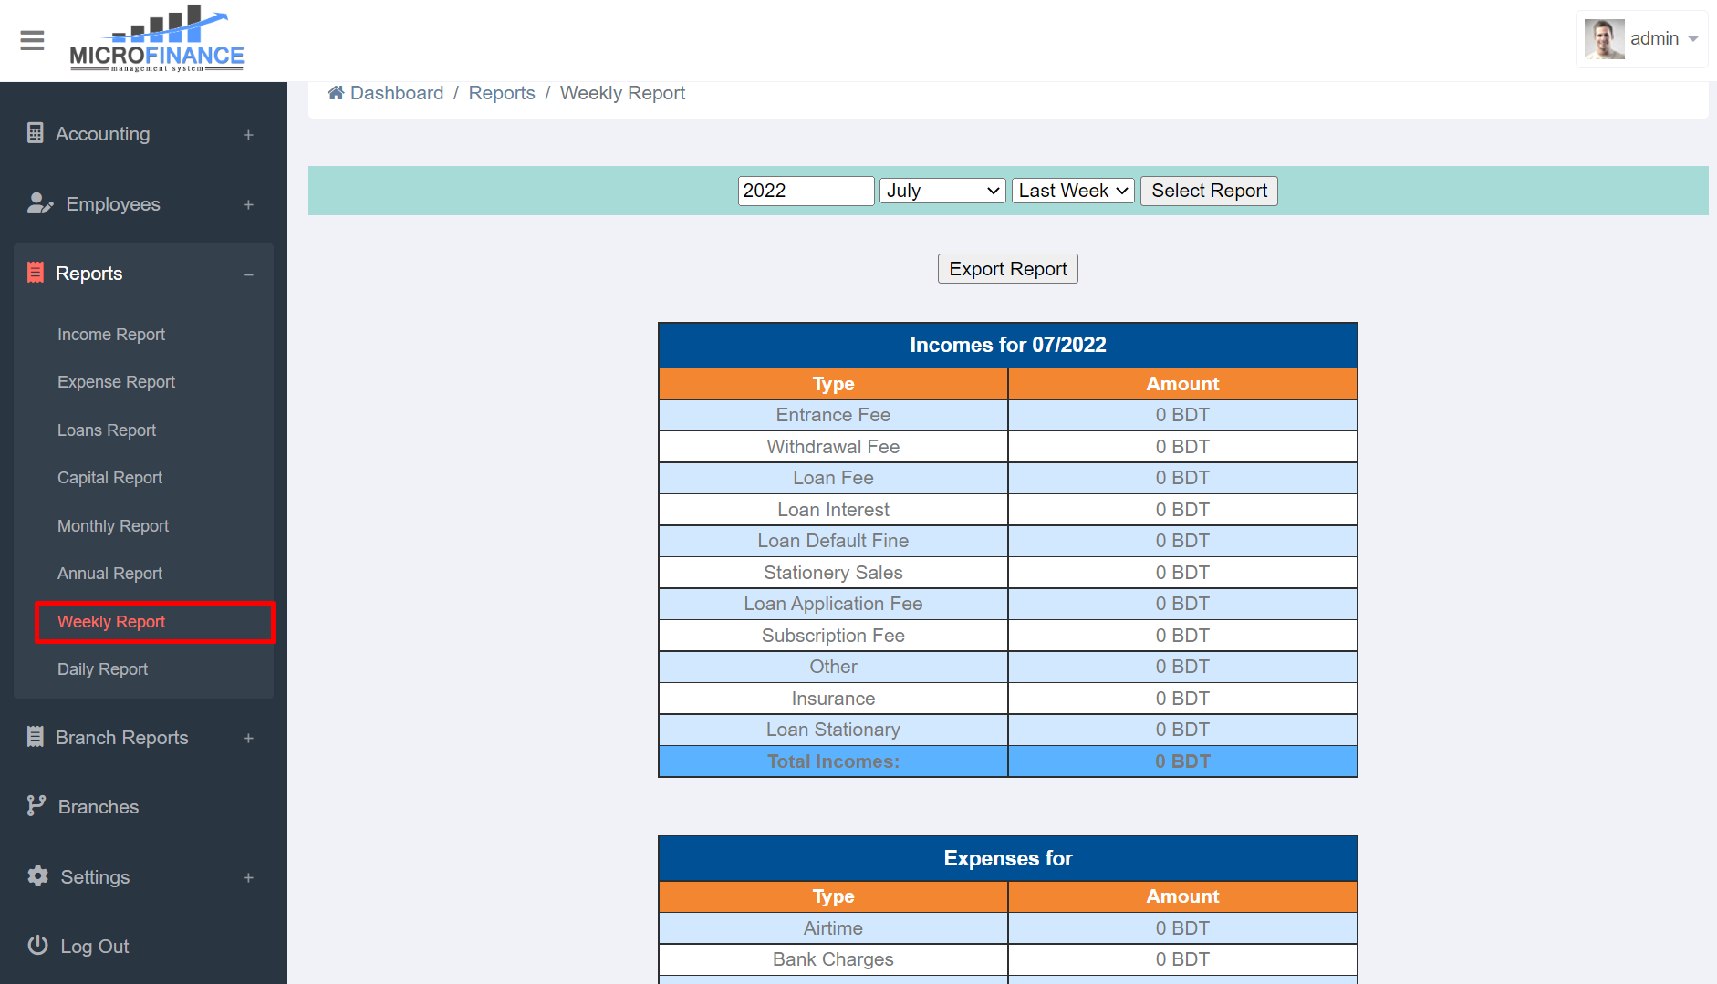Click the Employees menu label
Screen dimensions: 1717x984
tap(113, 204)
